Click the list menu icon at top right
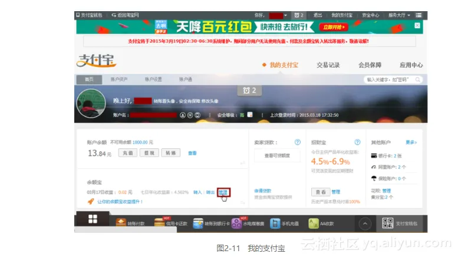 coord(419,15)
